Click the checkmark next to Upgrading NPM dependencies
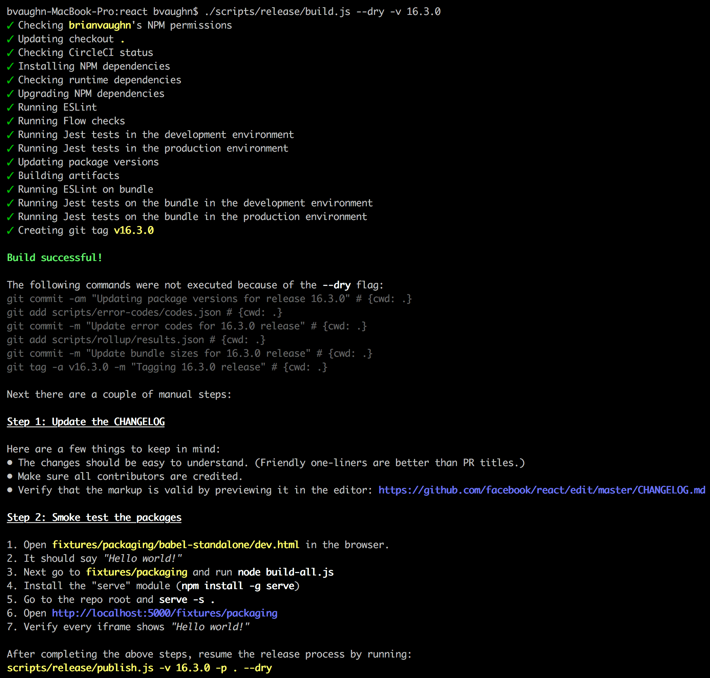 tap(10, 93)
